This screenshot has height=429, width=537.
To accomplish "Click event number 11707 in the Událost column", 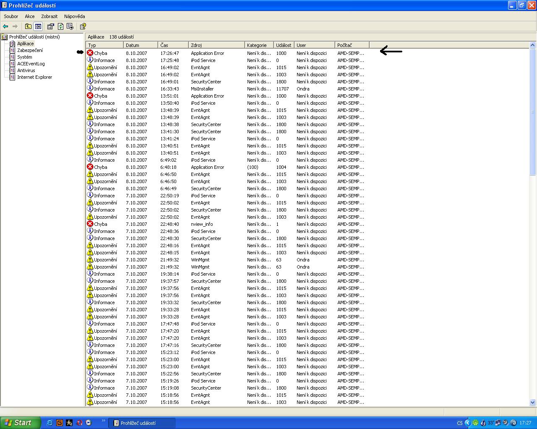I will pyautogui.click(x=282, y=89).
